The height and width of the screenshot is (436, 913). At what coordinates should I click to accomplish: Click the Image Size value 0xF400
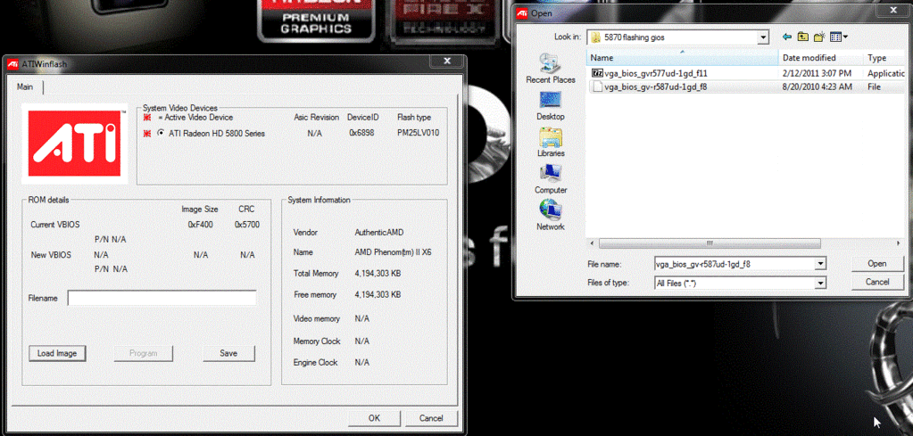pyautogui.click(x=200, y=225)
